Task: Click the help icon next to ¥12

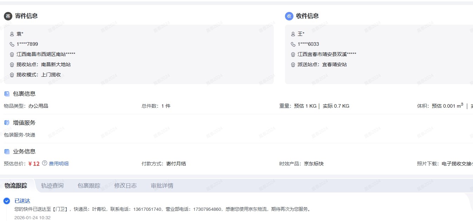Action: tap(45, 163)
